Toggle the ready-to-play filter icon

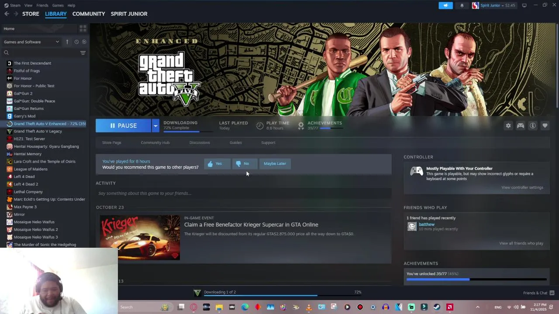84,42
